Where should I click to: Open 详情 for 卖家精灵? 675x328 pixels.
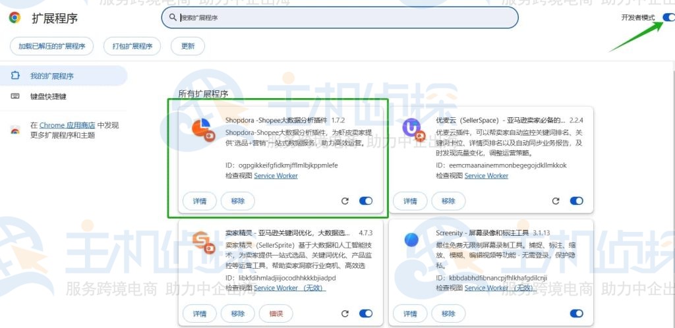(200, 314)
